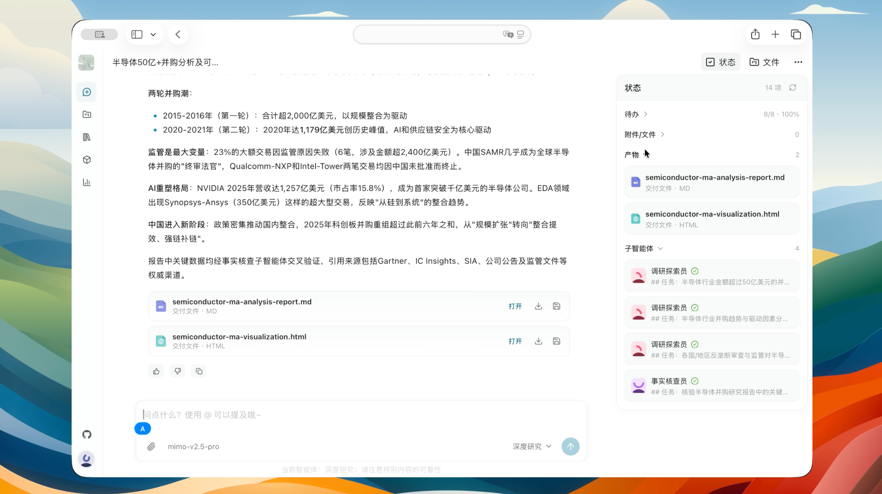The width and height of the screenshot is (882, 494).
Task: Give the response a thumbs up
Action: 156,371
